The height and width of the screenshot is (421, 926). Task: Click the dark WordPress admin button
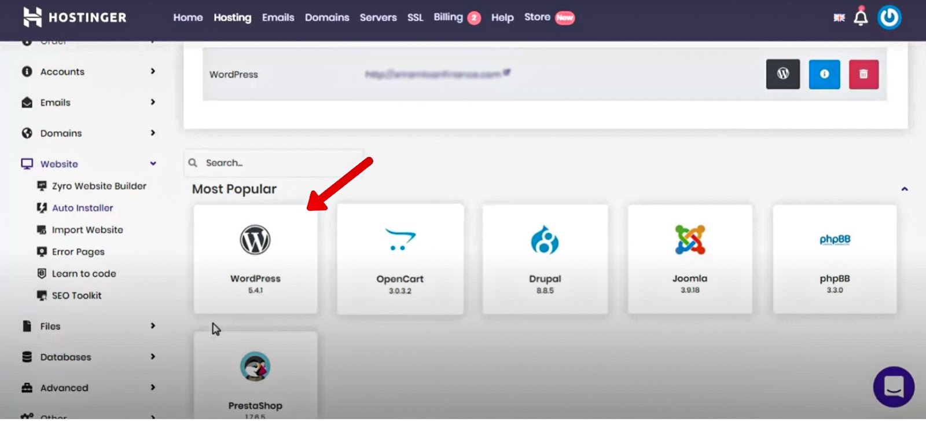(x=783, y=74)
